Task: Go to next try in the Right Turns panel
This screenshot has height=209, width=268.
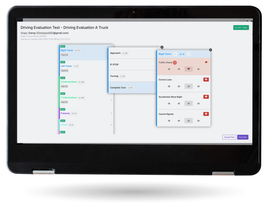Action: 188,54
